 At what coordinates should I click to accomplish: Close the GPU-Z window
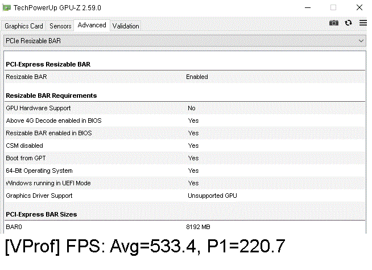click(x=358, y=7)
